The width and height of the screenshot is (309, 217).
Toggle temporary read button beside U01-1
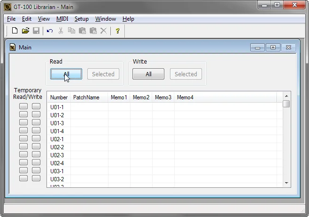pyautogui.click(x=23, y=106)
